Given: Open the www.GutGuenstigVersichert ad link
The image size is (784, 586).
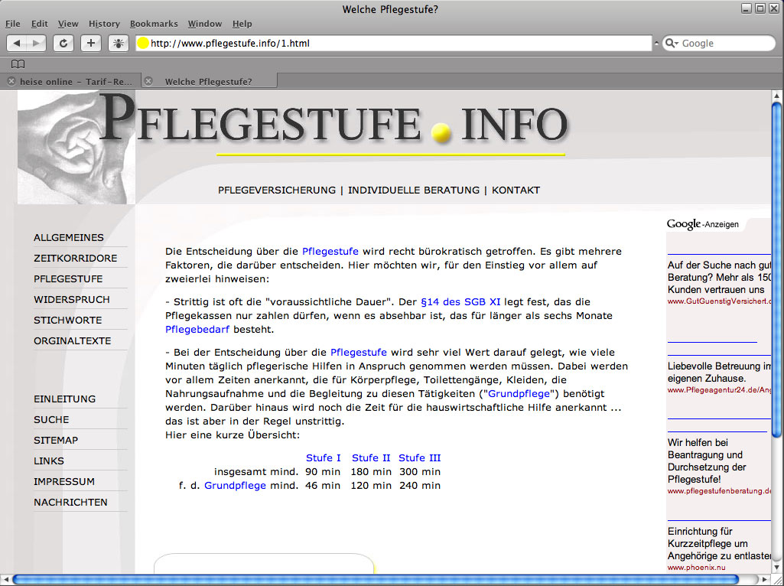Looking at the screenshot, I should tap(719, 301).
